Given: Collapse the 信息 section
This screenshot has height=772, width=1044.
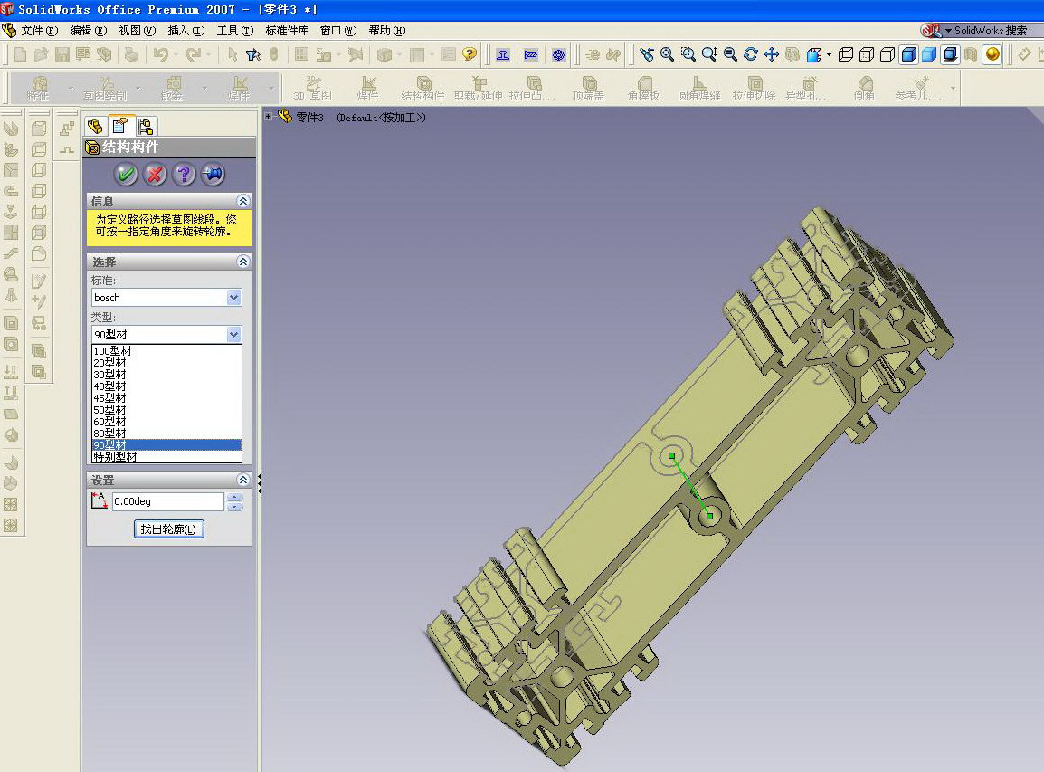Looking at the screenshot, I should 242,201.
